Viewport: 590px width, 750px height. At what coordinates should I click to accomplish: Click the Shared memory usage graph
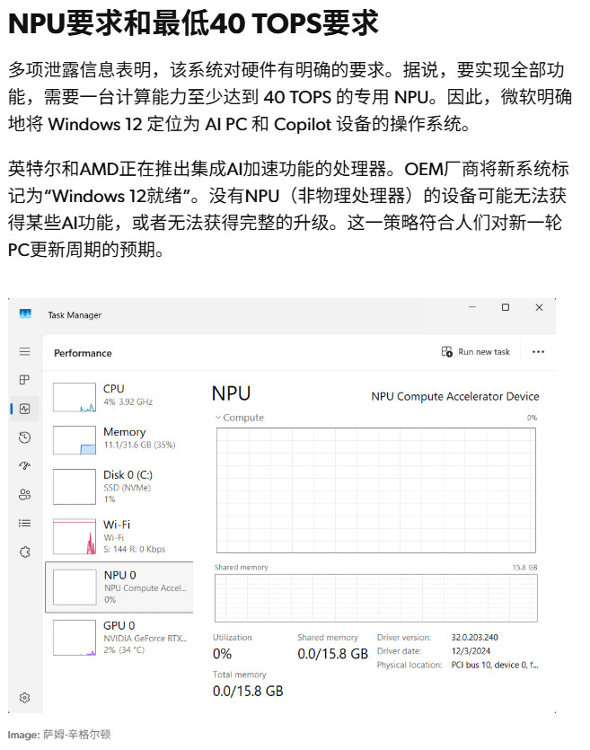tap(376, 598)
